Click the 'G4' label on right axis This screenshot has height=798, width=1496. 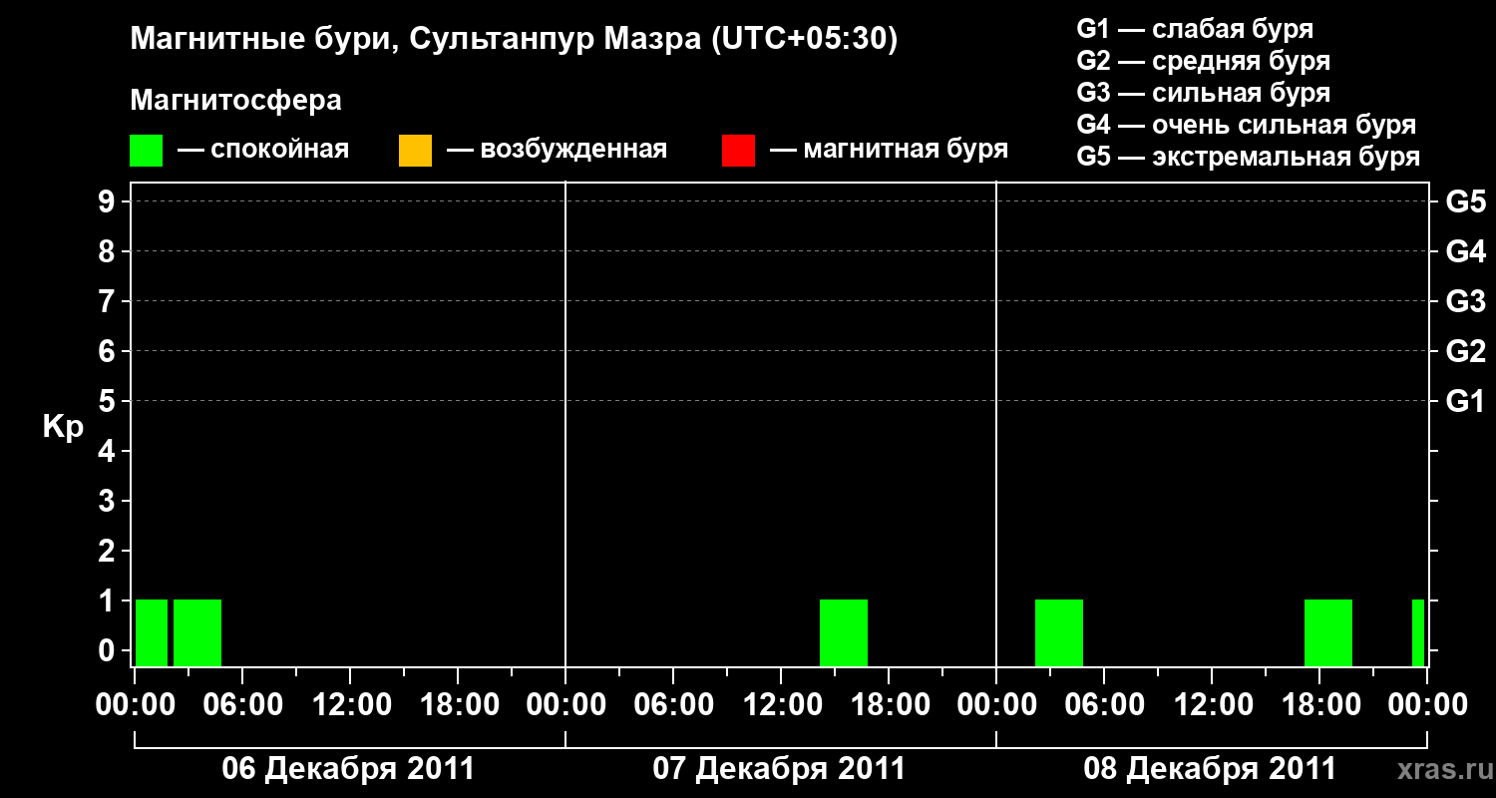pos(1465,252)
